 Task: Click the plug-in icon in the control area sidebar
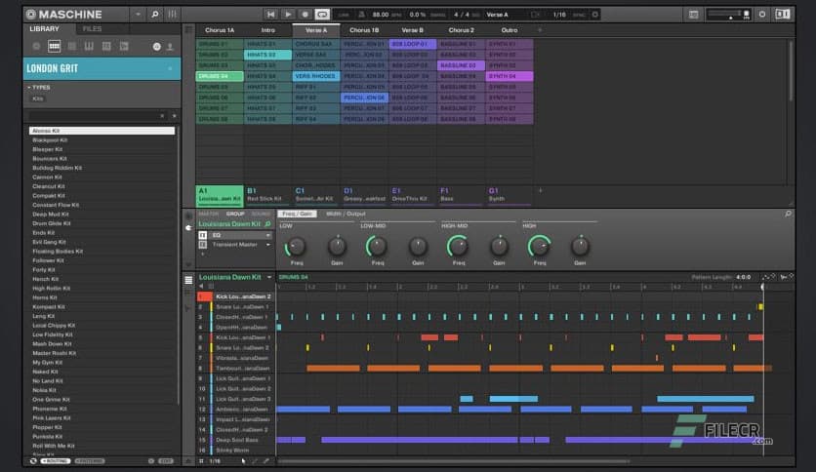188,227
